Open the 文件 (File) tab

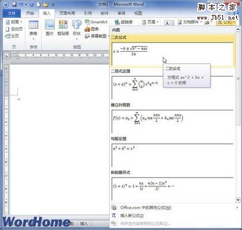click(11, 13)
